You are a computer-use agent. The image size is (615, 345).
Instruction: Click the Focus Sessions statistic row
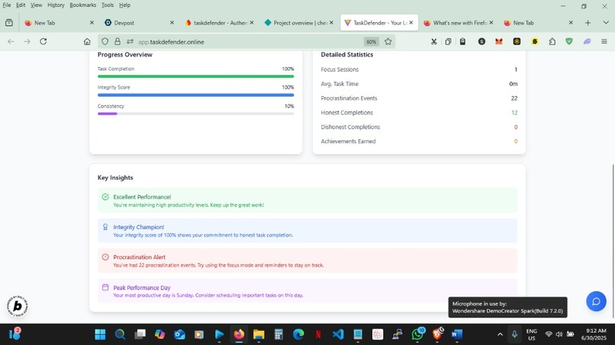point(419,69)
